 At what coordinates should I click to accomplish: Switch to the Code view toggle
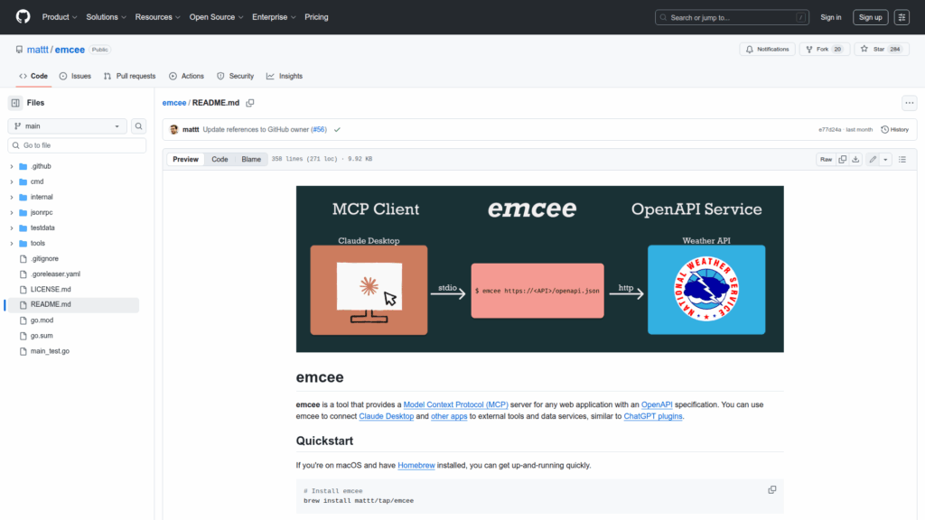220,159
